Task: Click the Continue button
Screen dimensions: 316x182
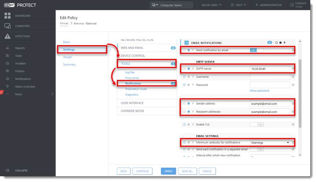Action: click(x=142, y=171)
